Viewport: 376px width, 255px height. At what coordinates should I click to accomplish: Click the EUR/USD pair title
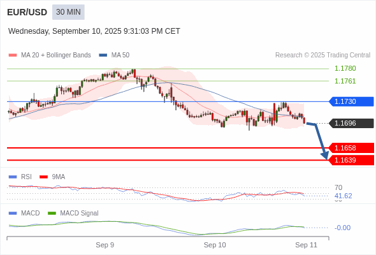[27, 12]
